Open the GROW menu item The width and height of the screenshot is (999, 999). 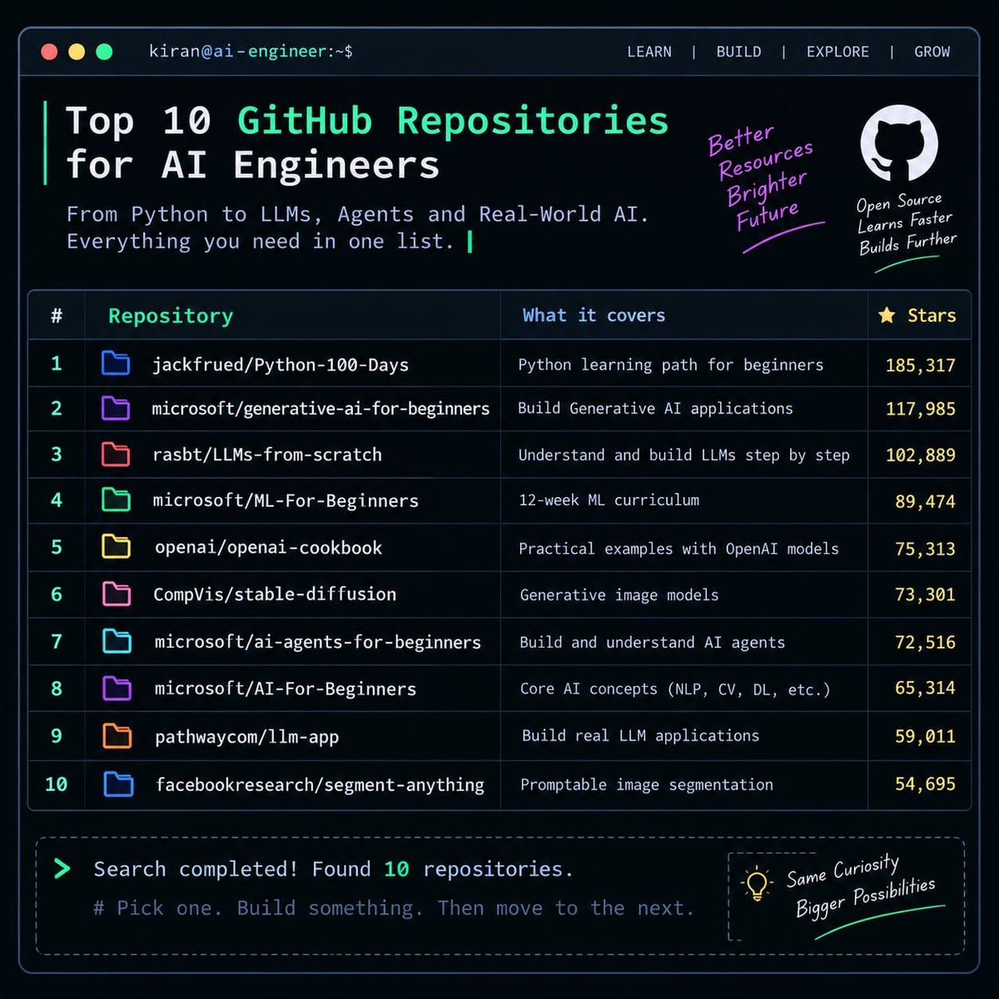pyautogui.click(x=932, y=52)
